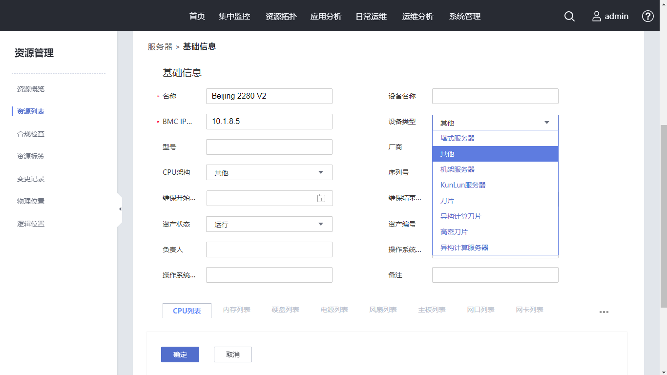Screen dimensions: 667x375
Task: Click the 型号 input field
Action: point(269,147)
